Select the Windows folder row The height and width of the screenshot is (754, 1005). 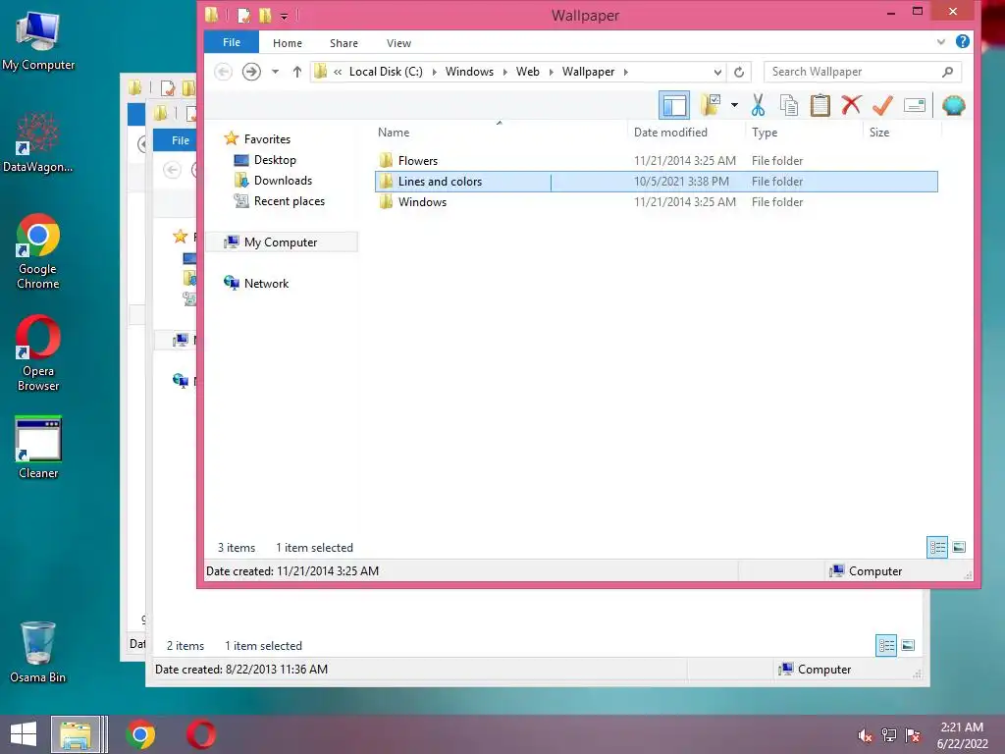point(657,202)
